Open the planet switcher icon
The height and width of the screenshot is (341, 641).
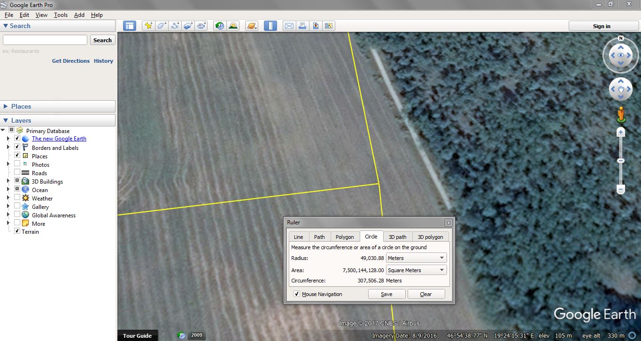point(252,26)
